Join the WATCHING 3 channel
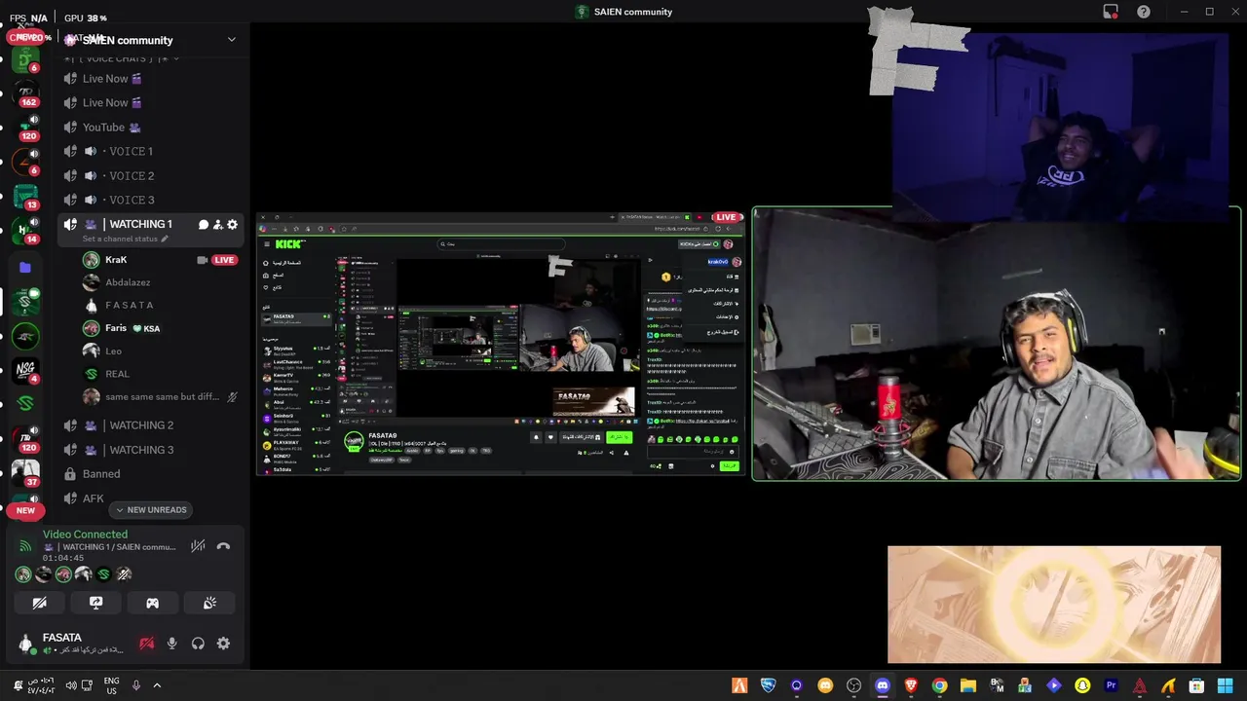1247x701 pixels. coord(149,450)
